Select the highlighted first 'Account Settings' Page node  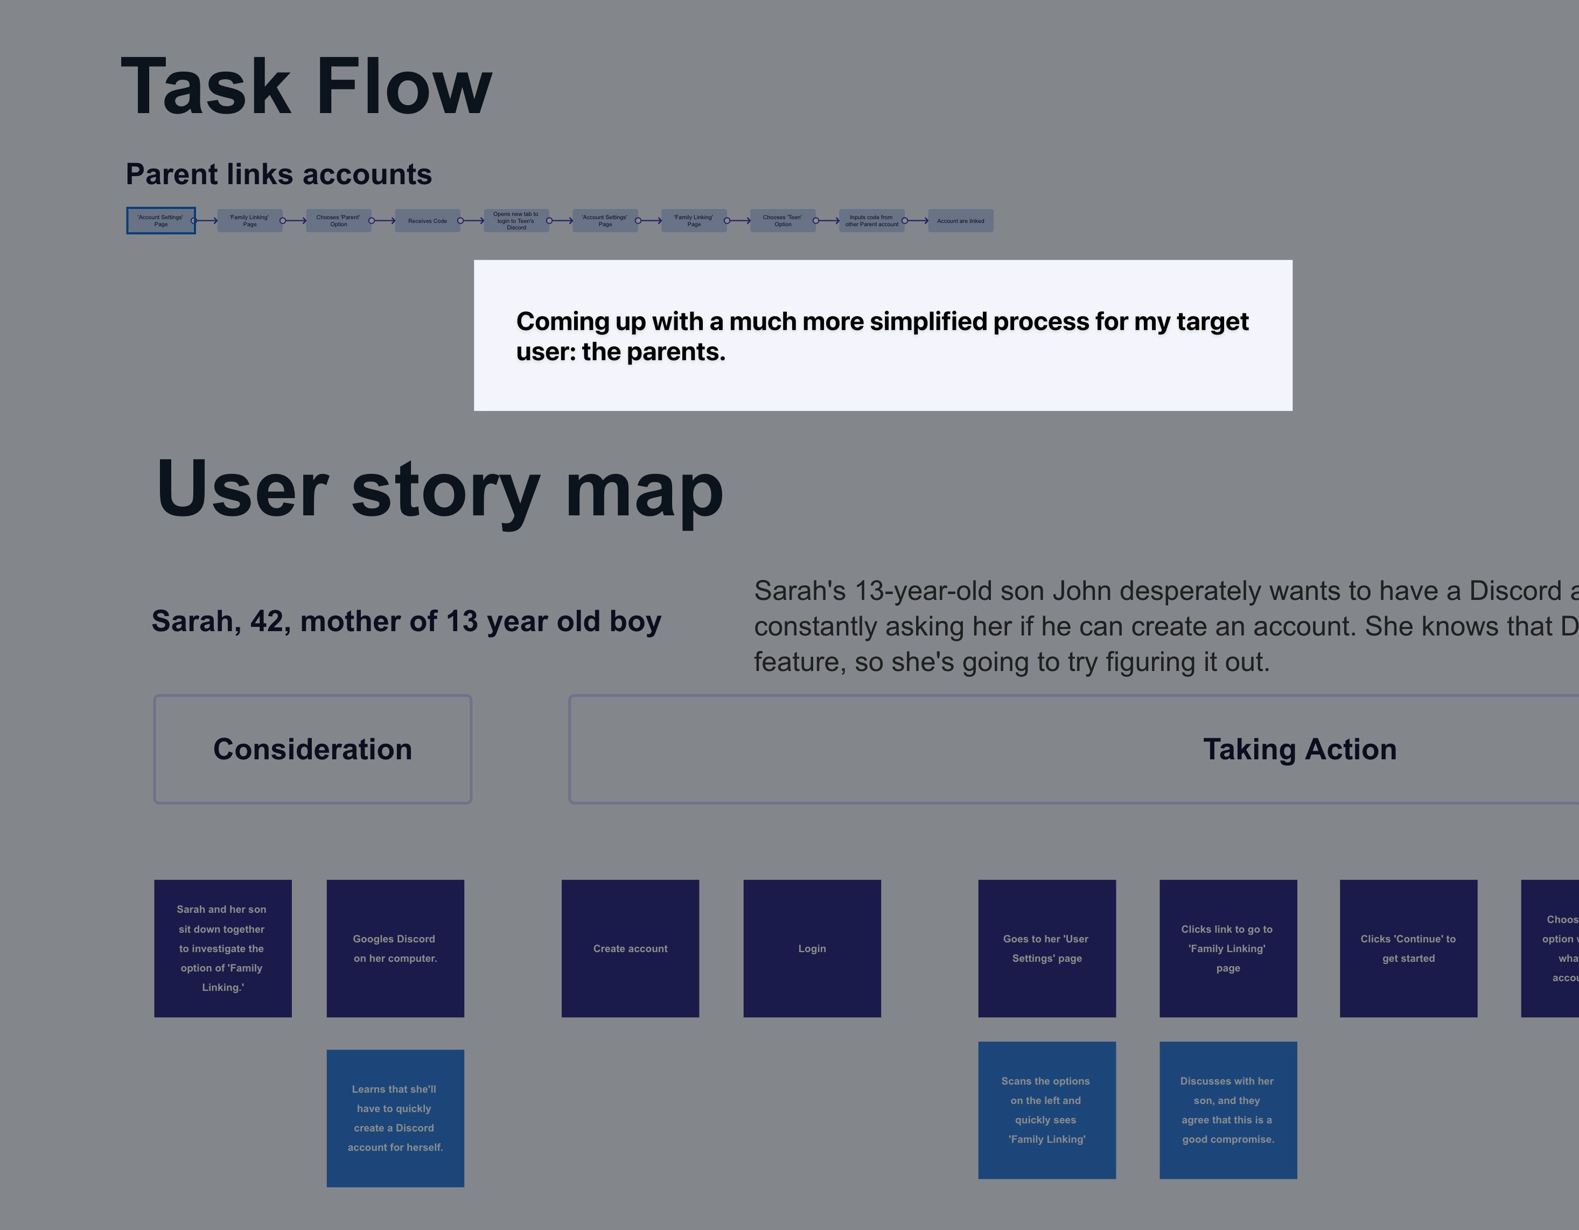pos(160,221)
